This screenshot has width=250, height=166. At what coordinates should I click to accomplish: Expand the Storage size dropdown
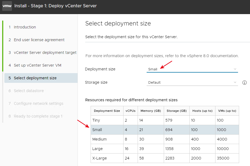click(192, 83)
